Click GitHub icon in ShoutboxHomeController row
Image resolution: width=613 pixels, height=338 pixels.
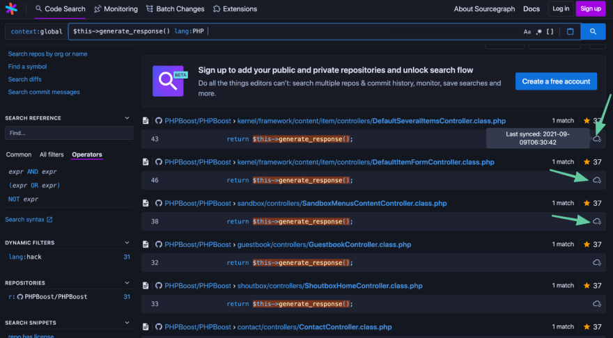[x=158, y=286]
